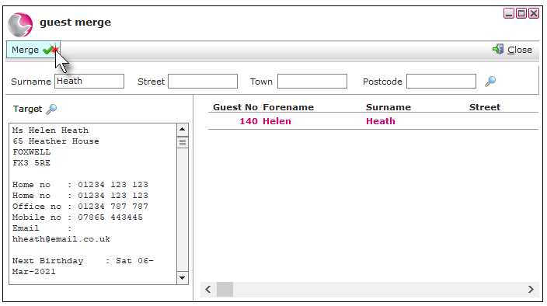Click the target details vertical scroll thumb
This screenshot has height=306, width=547.
pyautogui.click(x=183, y=143)
